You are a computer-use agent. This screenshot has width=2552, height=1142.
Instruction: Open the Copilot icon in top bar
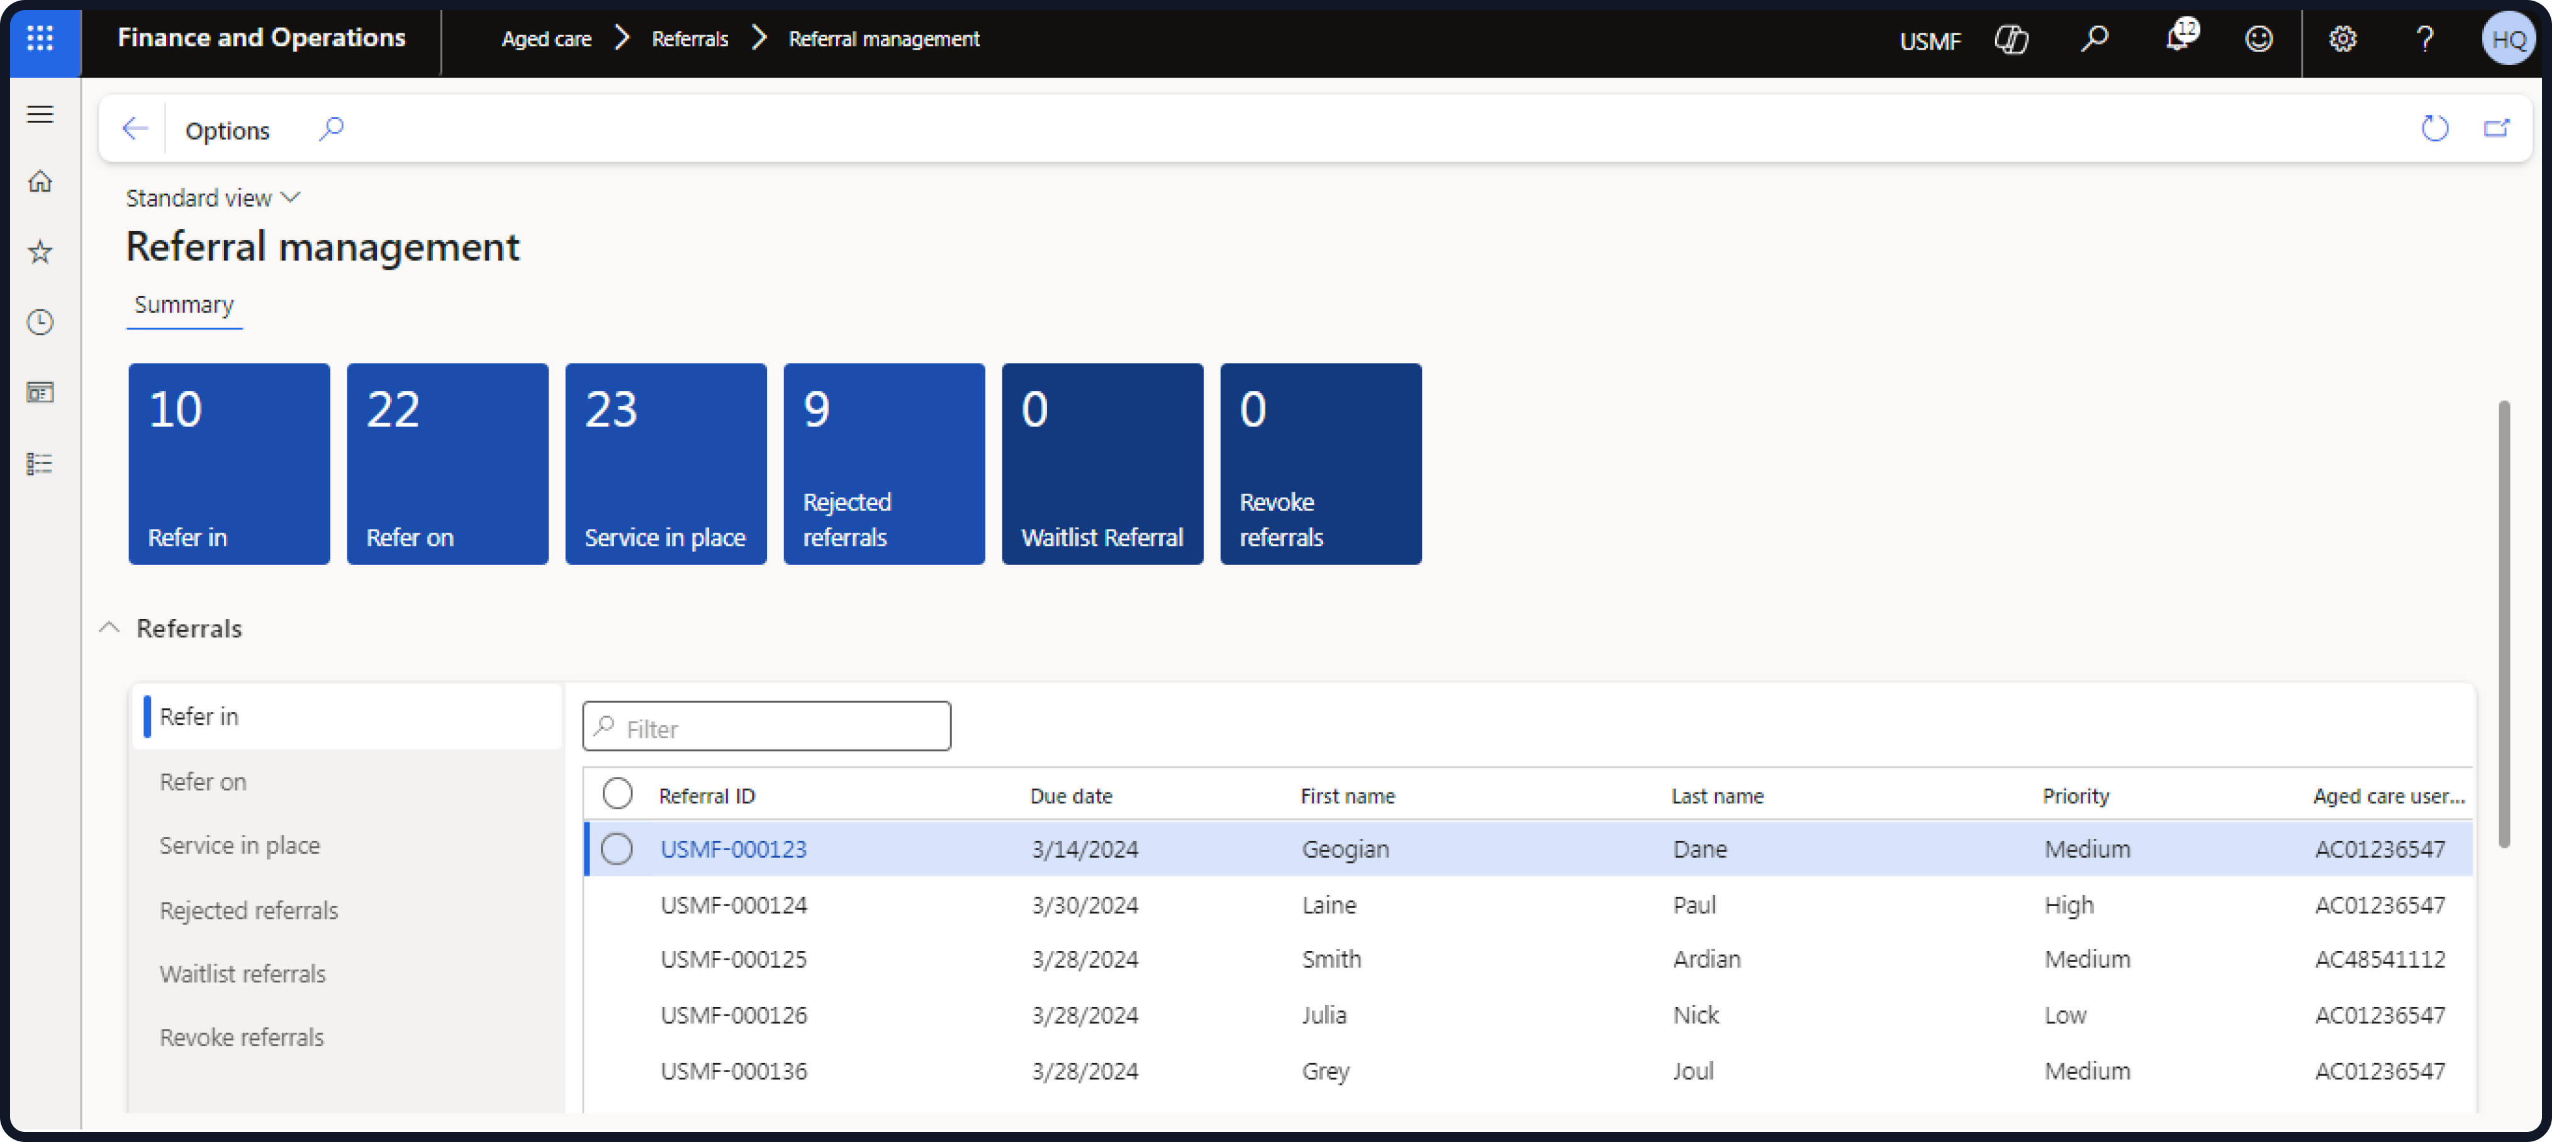pos(2011,40)
